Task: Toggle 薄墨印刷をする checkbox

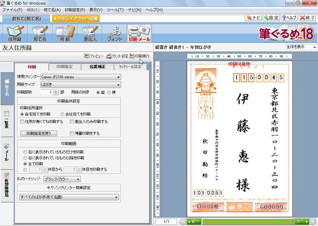Action: click(72, 133)
